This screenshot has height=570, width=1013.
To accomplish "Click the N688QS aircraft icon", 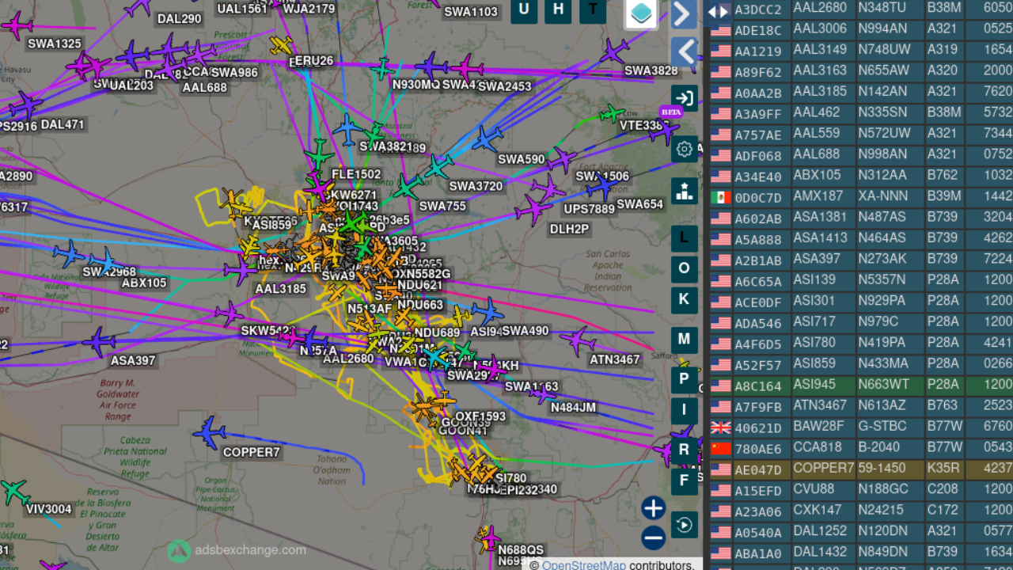I will point(490,538).
